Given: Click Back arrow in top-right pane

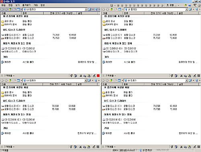Looking at the screenshot, I should click(104, 9).
